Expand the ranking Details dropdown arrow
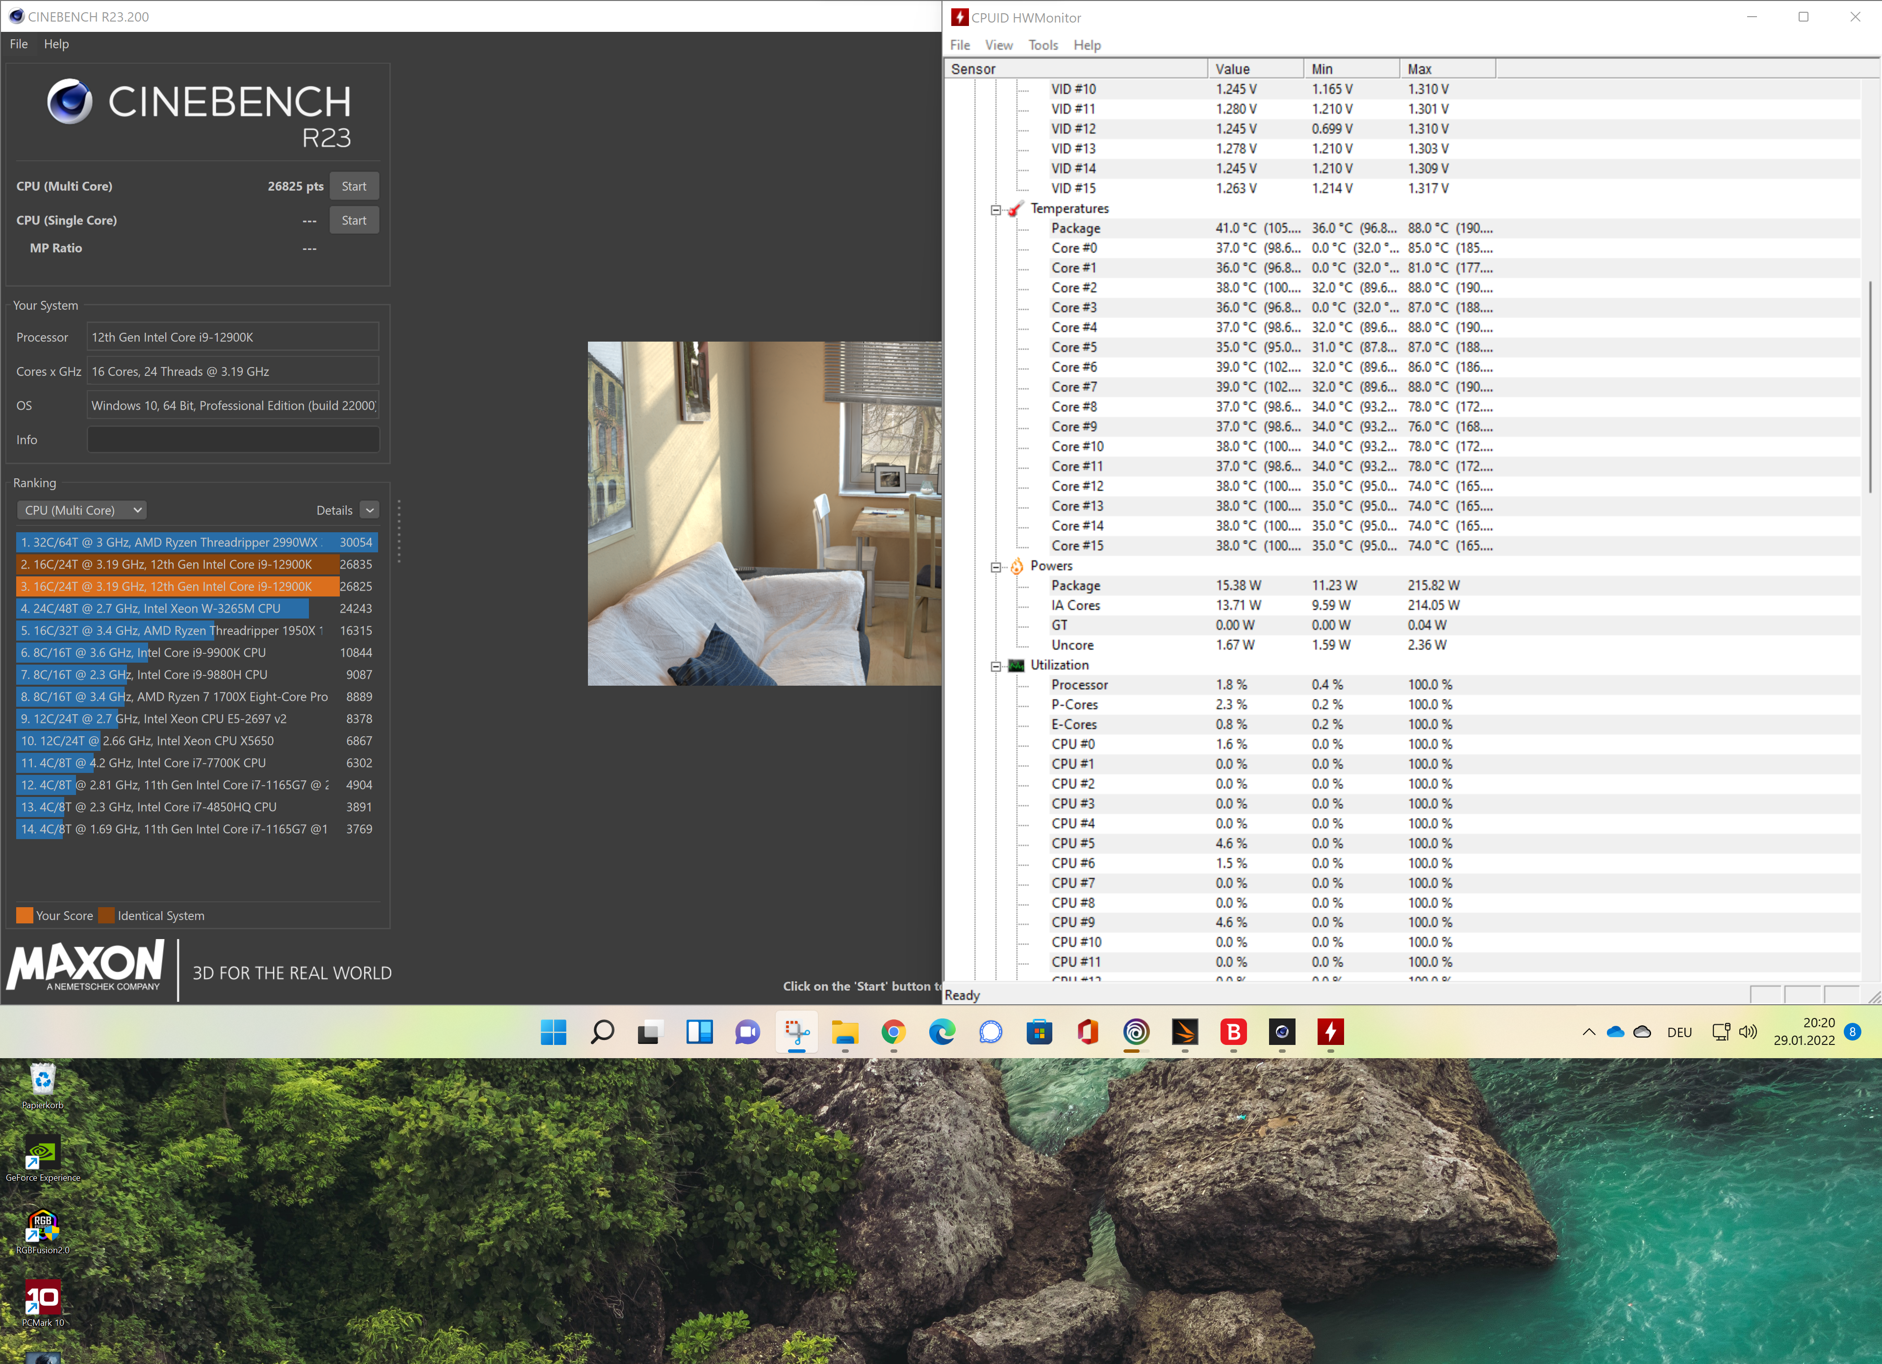The width and height of the screenshot is (1882, 1364). [370, 511]
